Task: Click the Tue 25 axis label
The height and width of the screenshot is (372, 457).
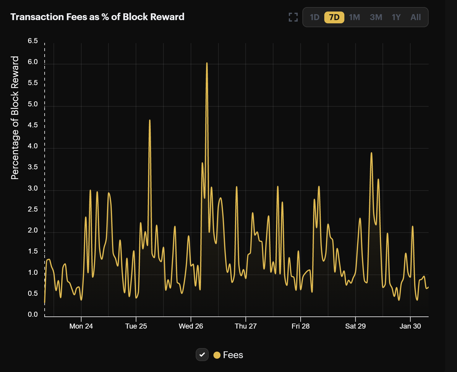Action: 136,326
